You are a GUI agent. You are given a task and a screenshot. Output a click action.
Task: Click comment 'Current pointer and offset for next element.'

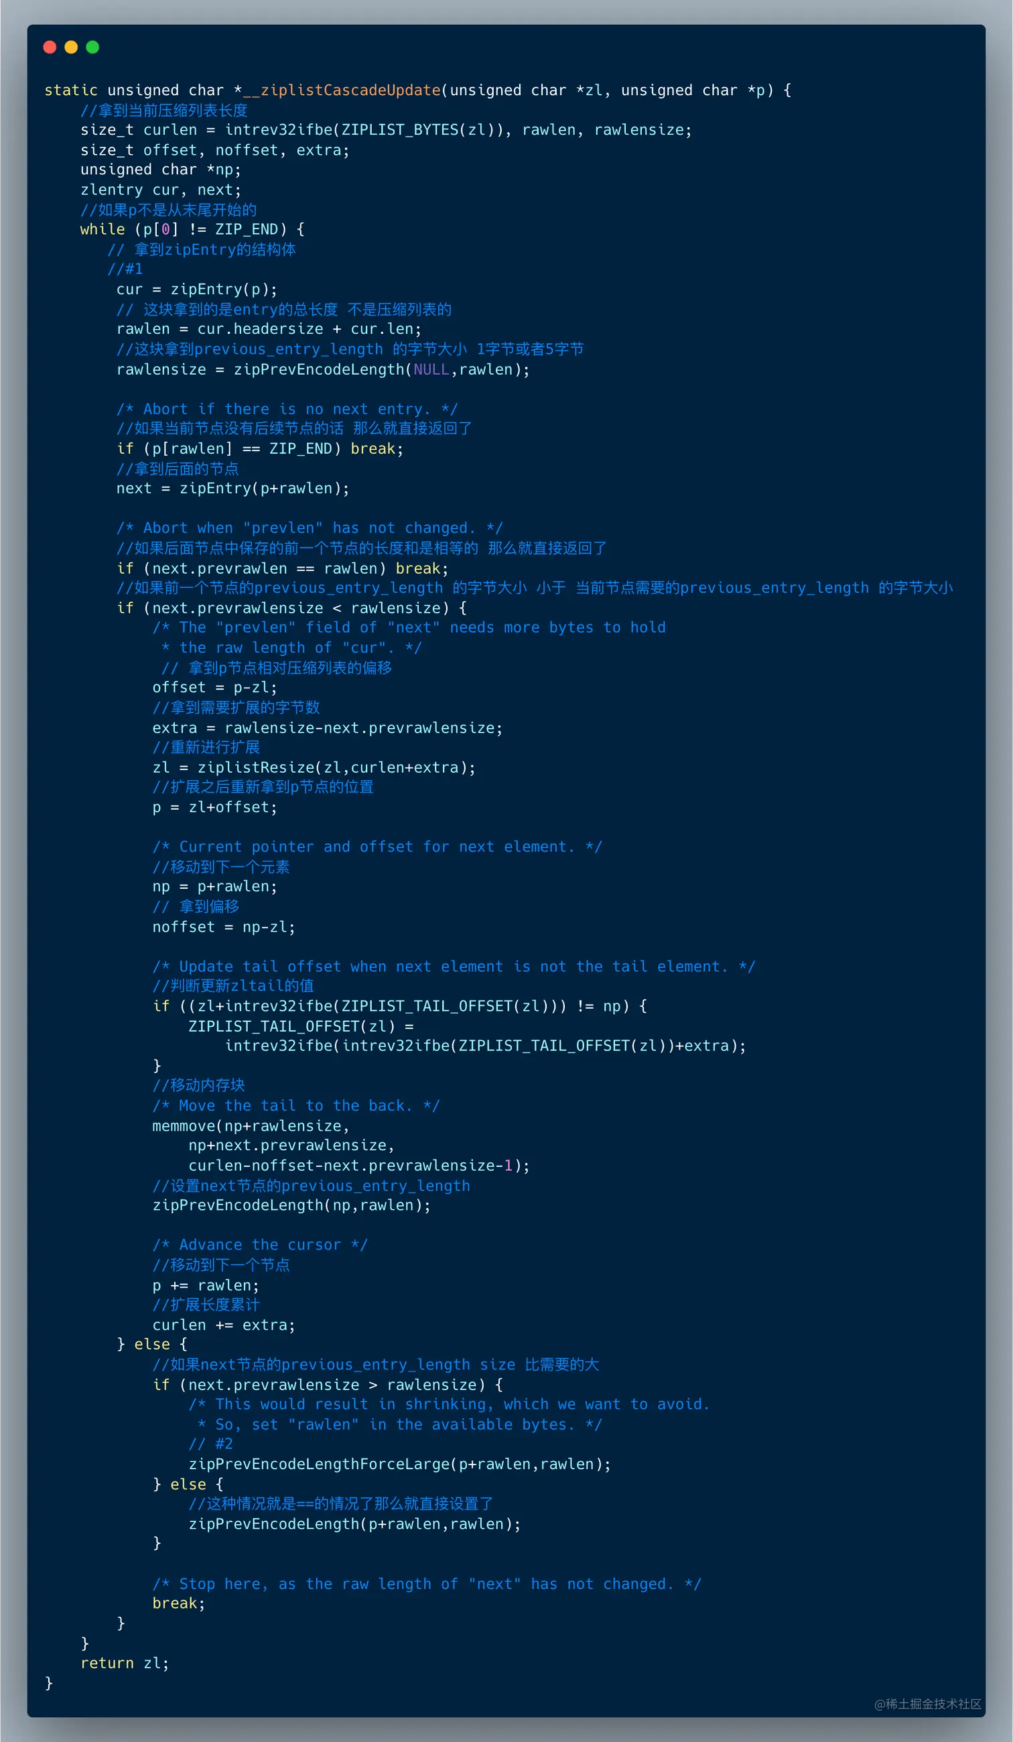(377, 847)
